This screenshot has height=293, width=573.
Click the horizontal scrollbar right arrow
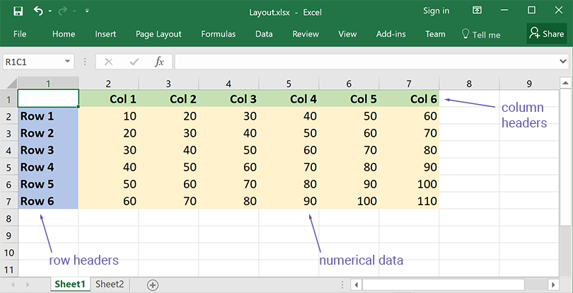(x=554, y=285)
